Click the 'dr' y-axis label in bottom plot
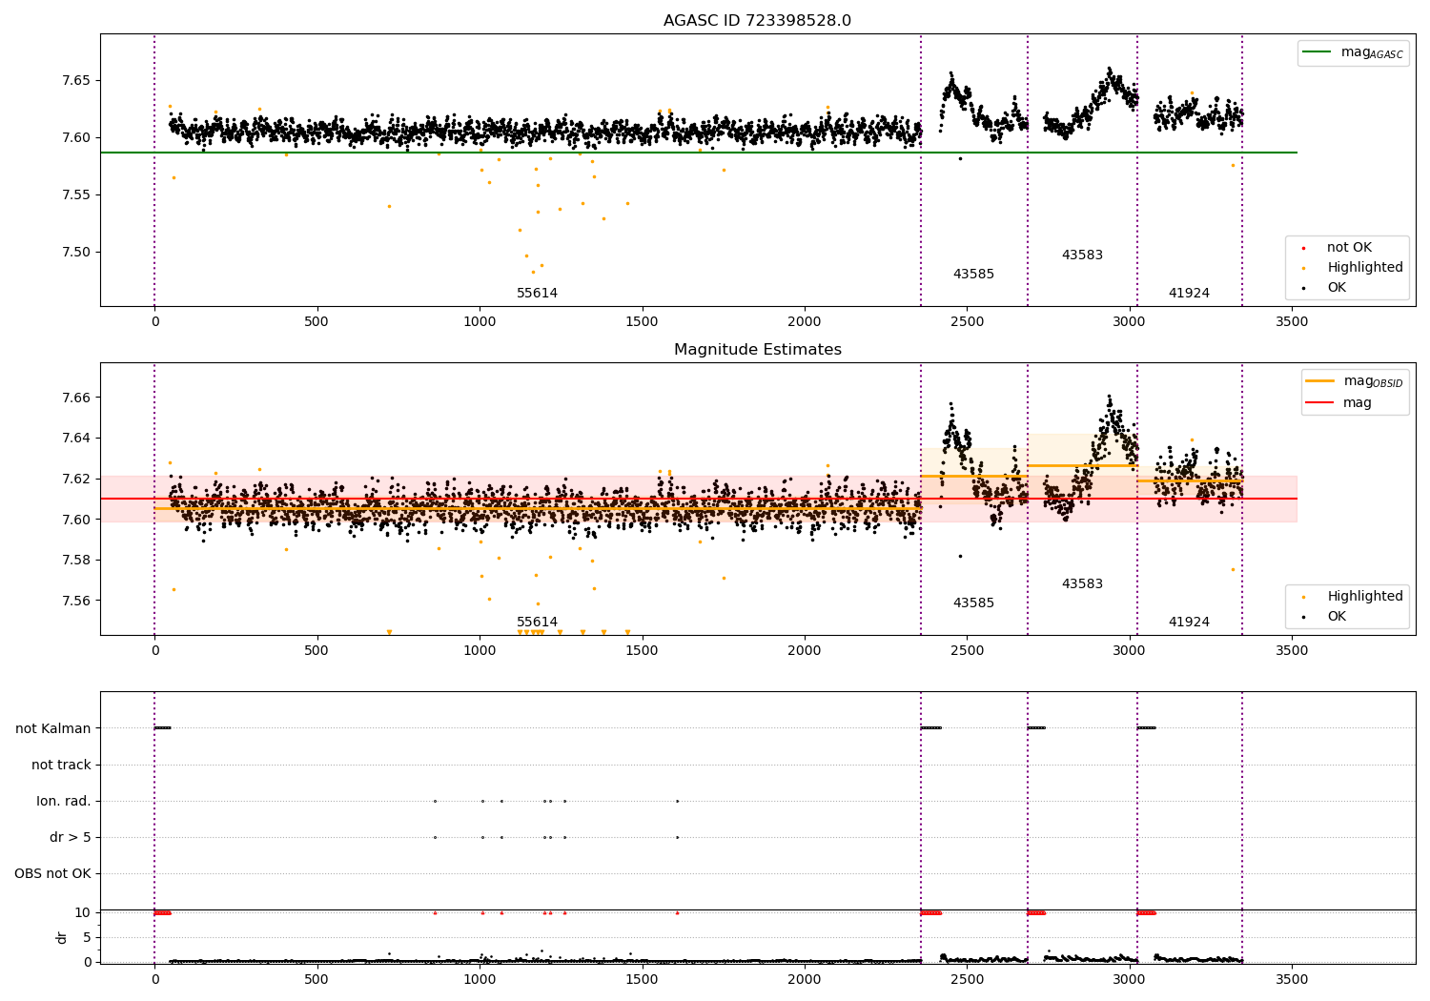Viewport: 1430px width, 1001px height. (x=62, y=937)
